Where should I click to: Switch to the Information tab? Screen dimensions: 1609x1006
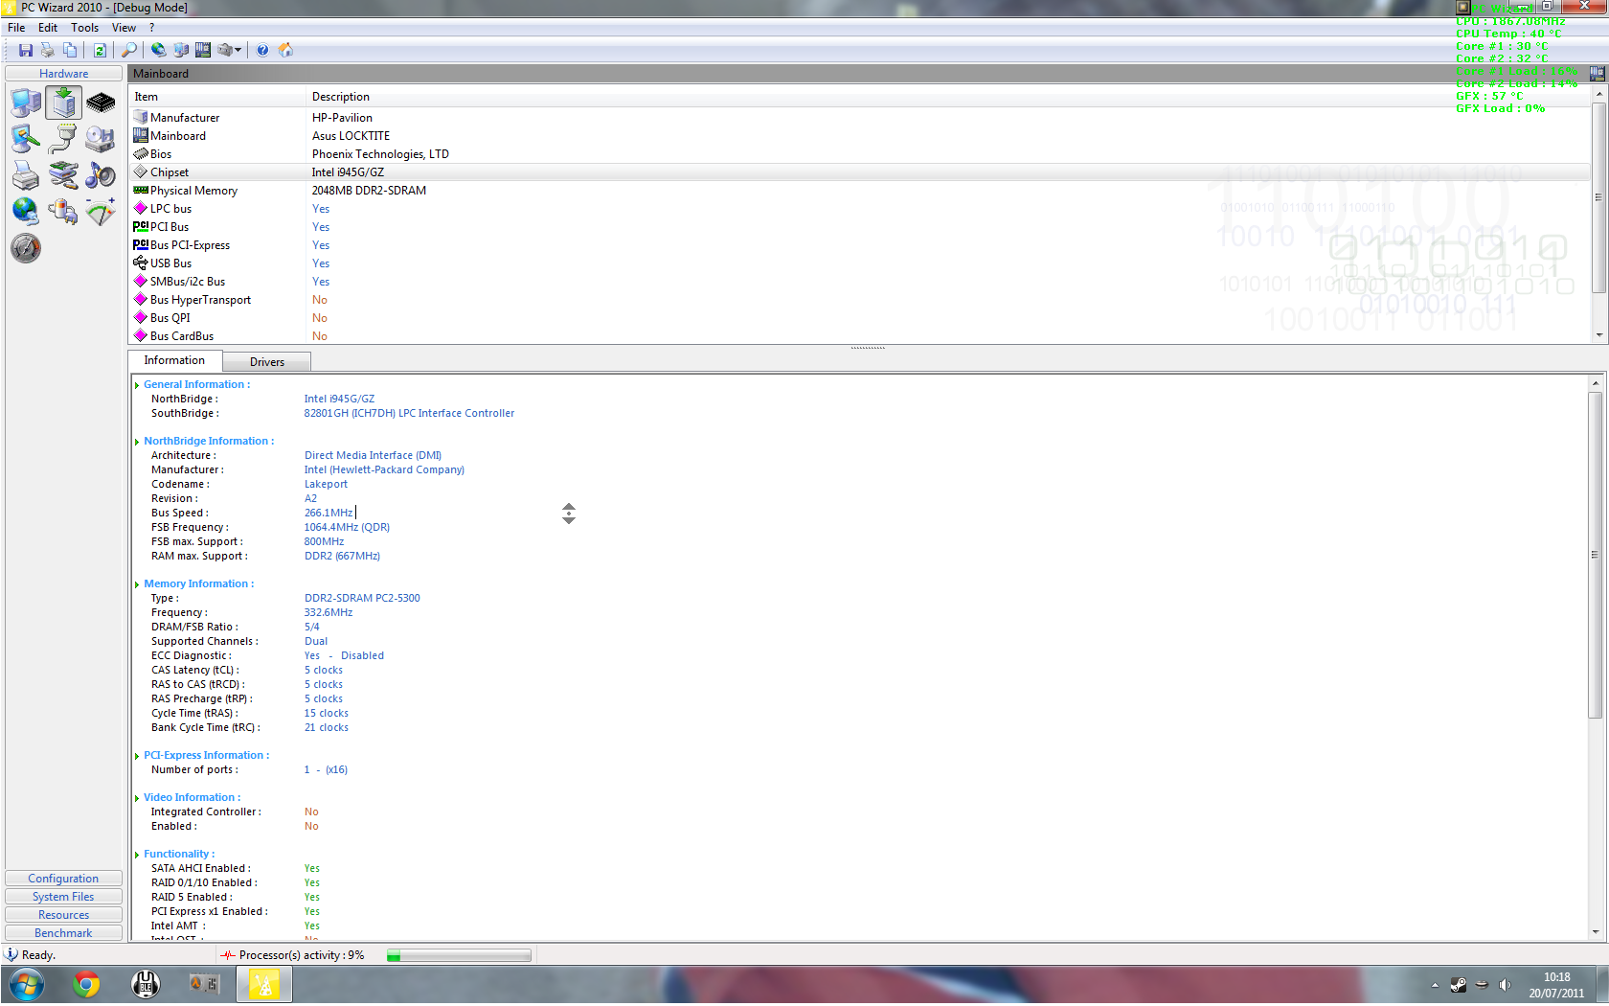[x=174, y=360]
